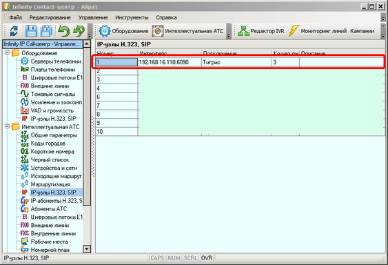Open Кампании toolbar item

point(362,31)
